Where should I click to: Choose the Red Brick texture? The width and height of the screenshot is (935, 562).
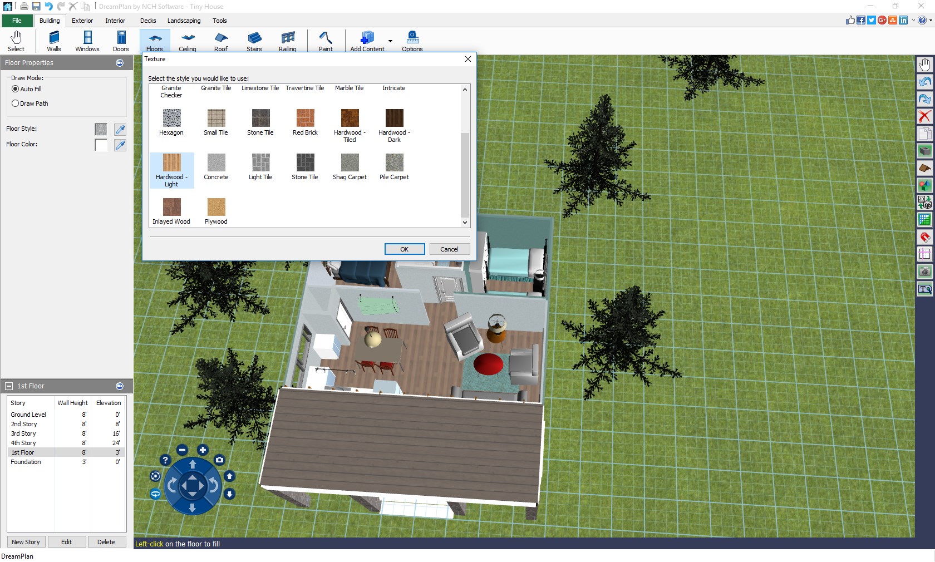(x=304, y=120)
